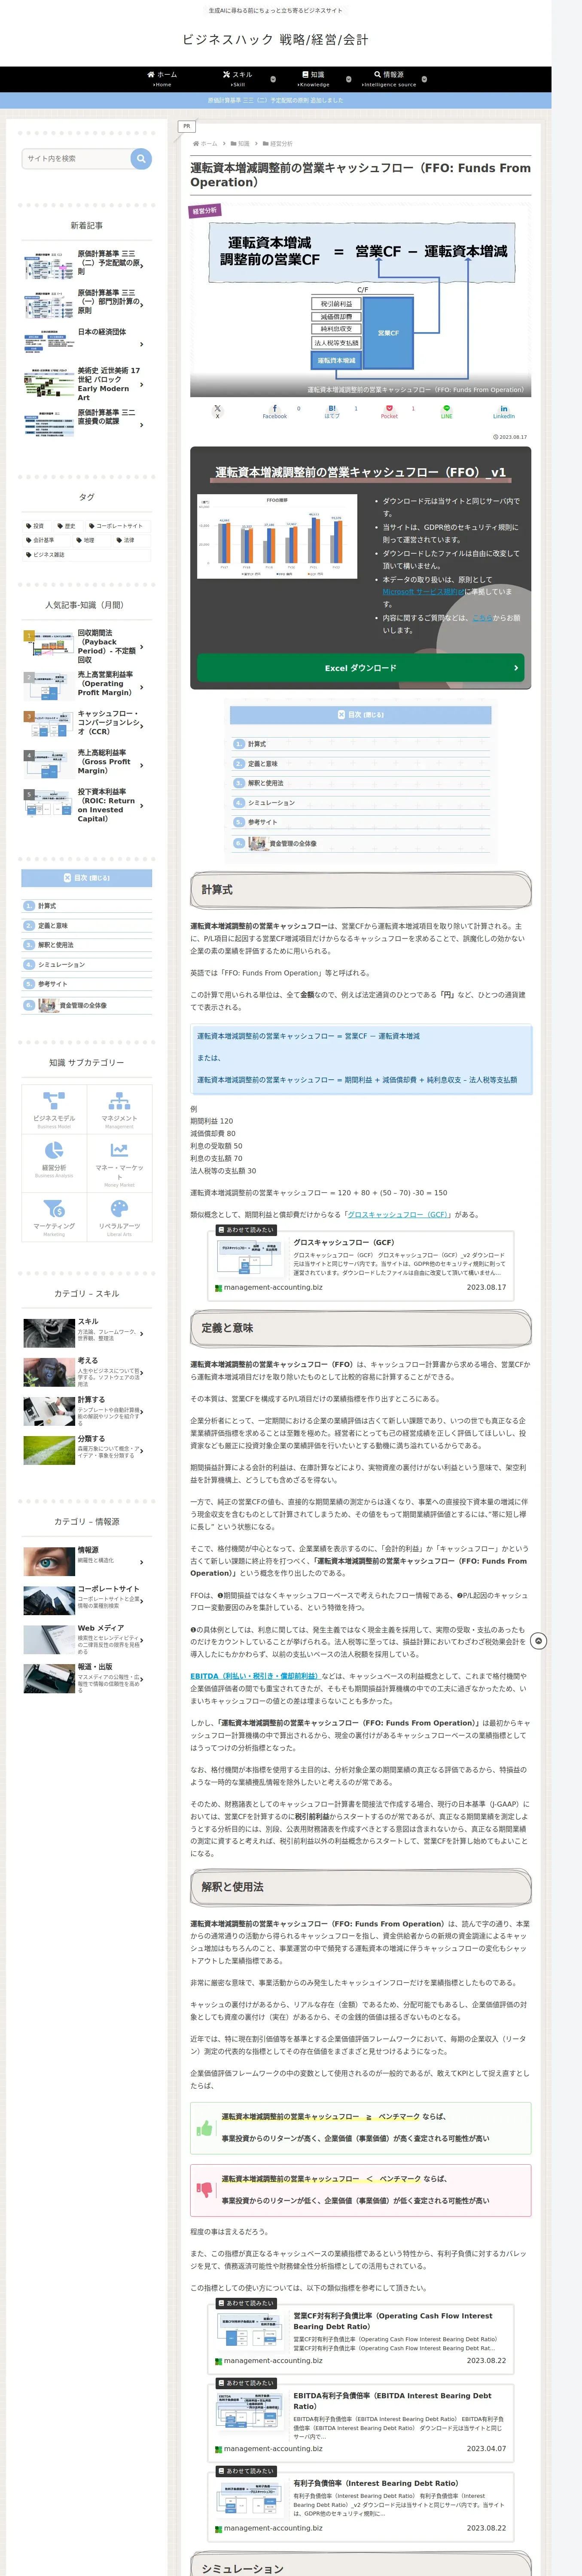Screen dimensions: 582x2576
Task: Open the グロスキャッシュフロー（GCF） inline link
Action: 398,1215
